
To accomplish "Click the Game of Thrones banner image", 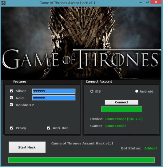I will 81,43.
